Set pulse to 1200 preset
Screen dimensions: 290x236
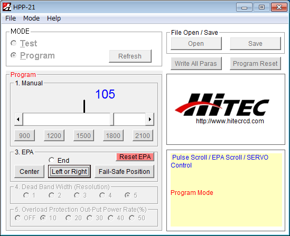coord(54,135)
